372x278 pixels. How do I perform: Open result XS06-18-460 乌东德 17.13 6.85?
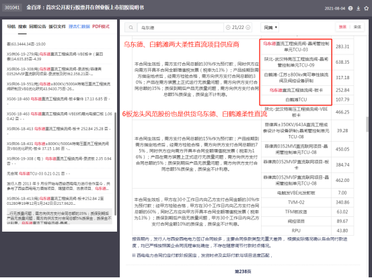point(59,101)
